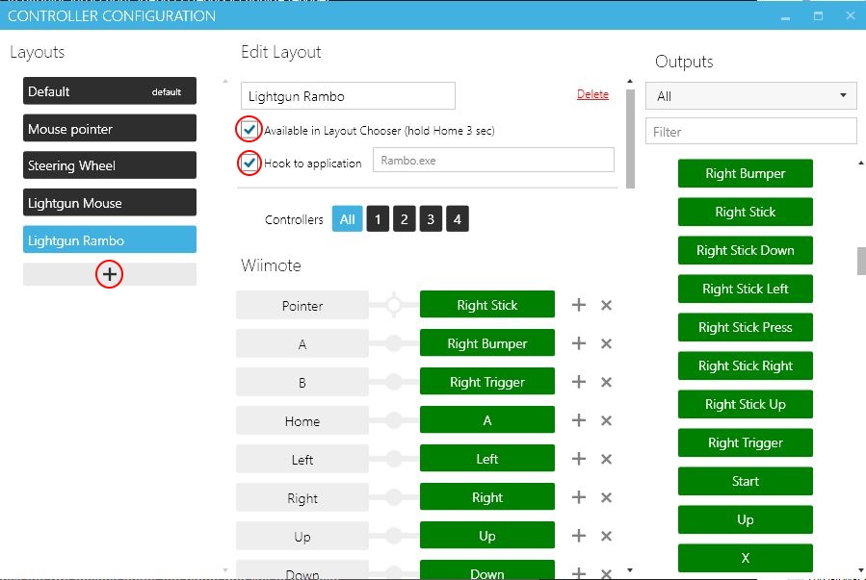Click the Right Stick Press output button
Viewport: 866px width, 580px height.
tap(745, 327)
